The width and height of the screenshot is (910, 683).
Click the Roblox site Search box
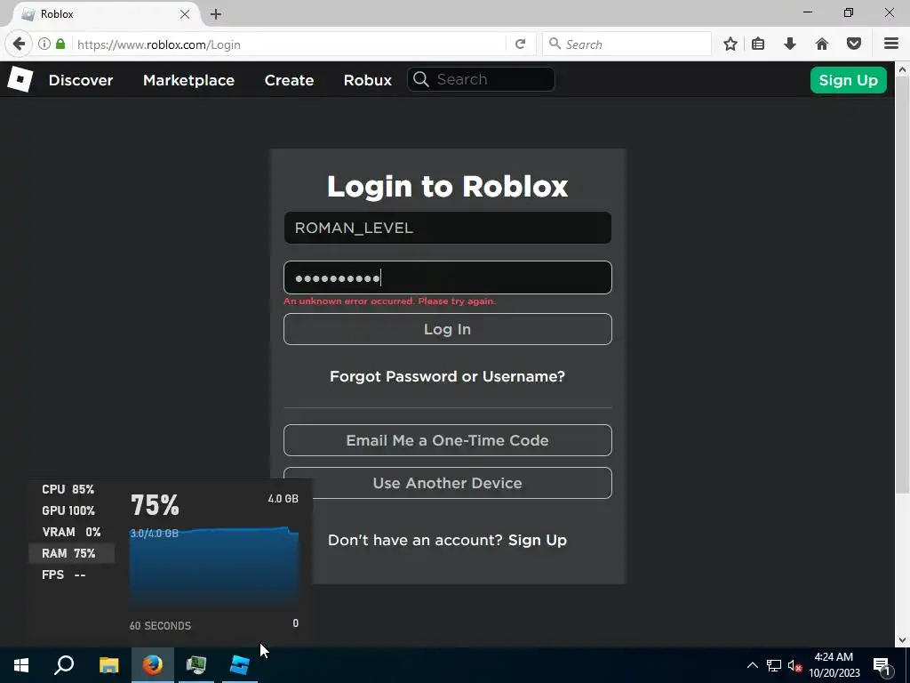point(481,79)
